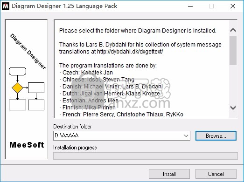Click the Installation progress bar
This screenshot has width=244, height=182.
[x=146, y=156]
